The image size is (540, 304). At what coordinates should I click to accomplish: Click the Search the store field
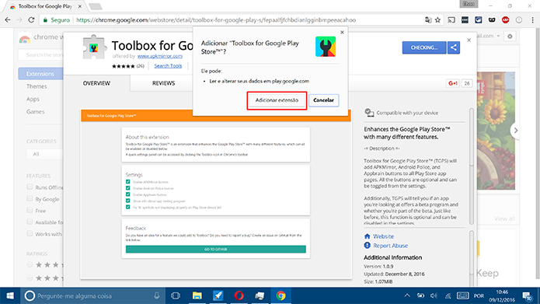coord(40,54)
